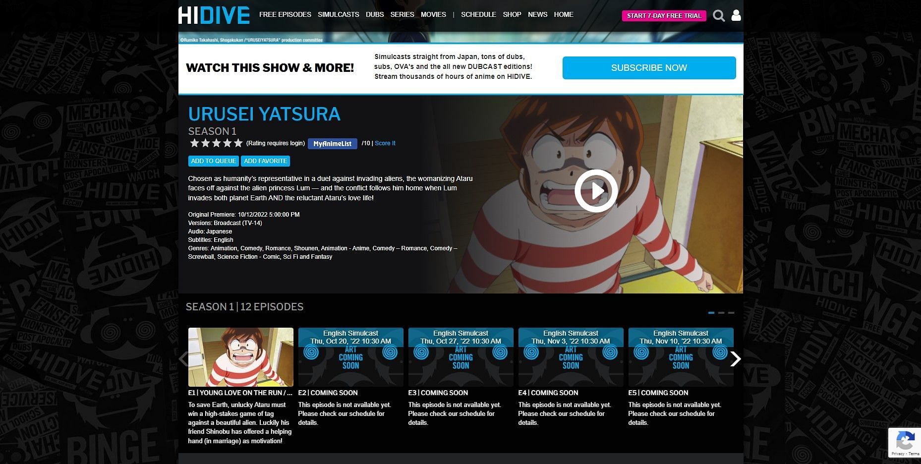
Task: Select the first carousel page indicator
Action: click(x=711, y=313)
